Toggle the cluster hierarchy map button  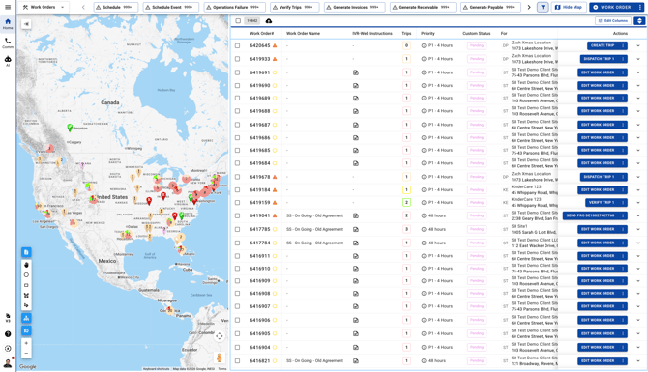(x=26, y=318)
